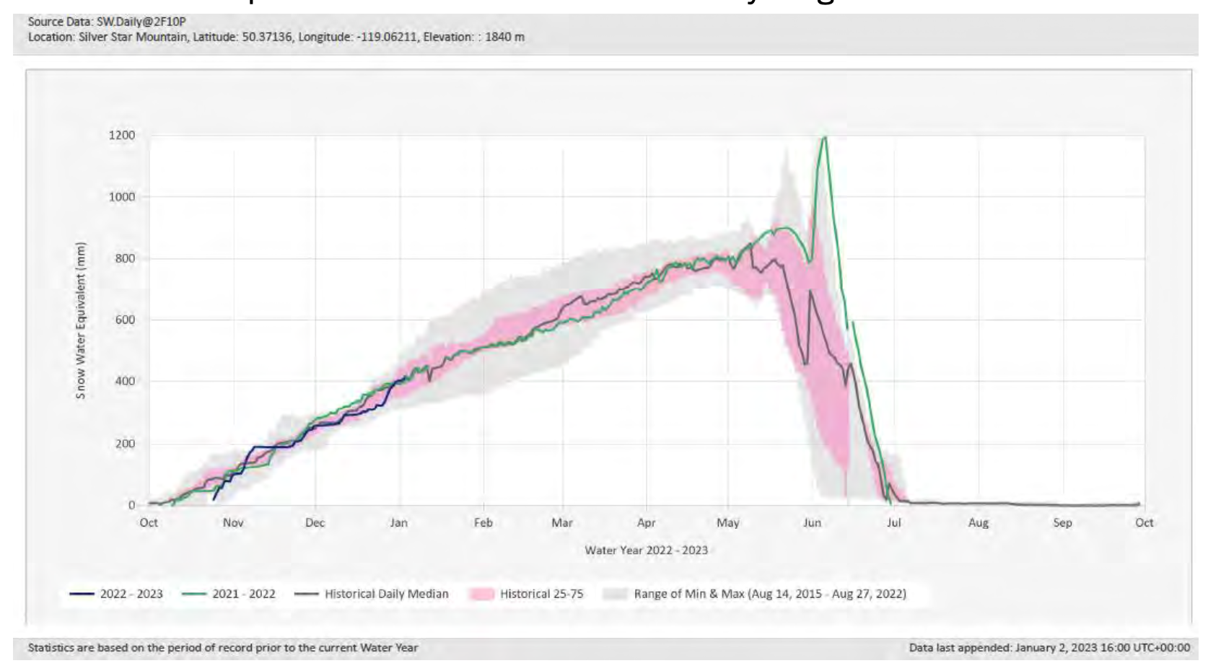Image resolution: width=1208 pixels, height=671 pixels.
Task: Hide the Historical Daily Median series label
Action: pos(386,594)
